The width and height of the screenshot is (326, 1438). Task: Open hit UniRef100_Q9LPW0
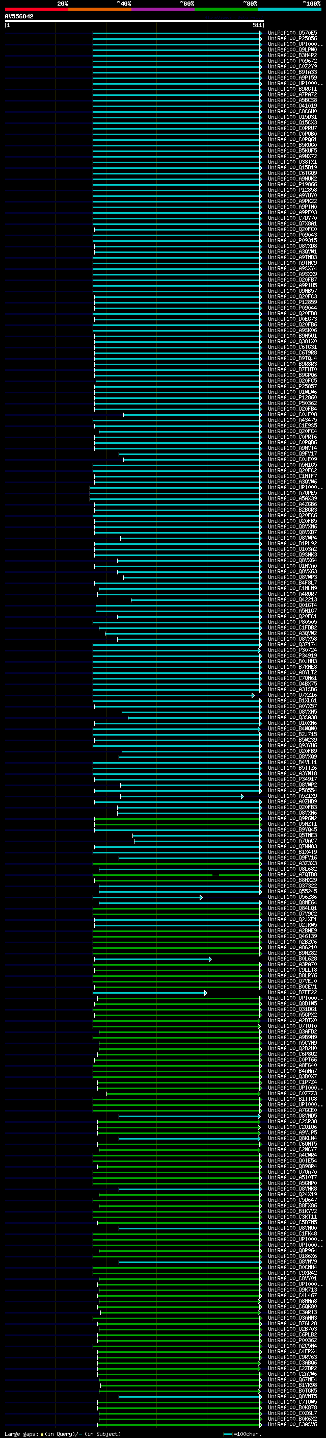coord(292,49)
